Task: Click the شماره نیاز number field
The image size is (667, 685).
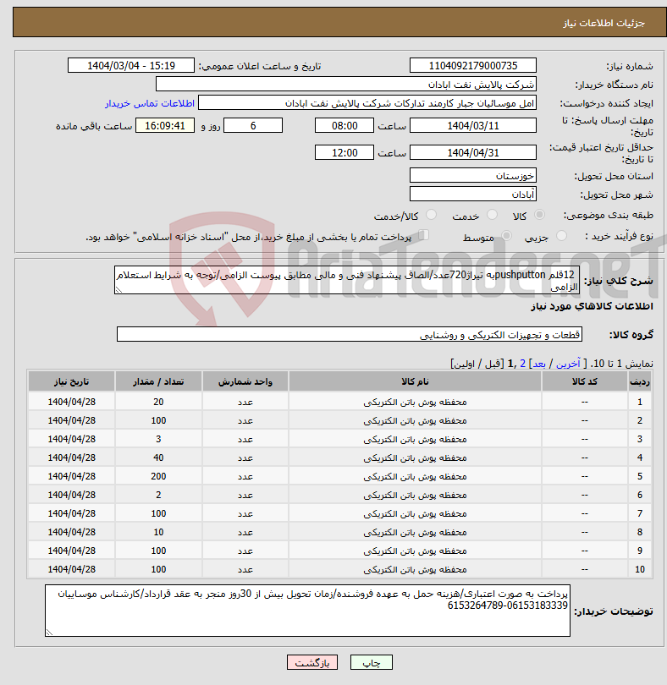Action: [x=473, y=65]
